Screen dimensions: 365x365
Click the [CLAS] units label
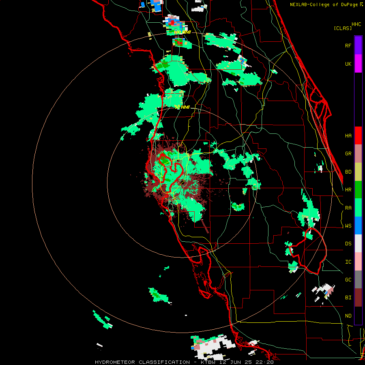click(343, 28)
